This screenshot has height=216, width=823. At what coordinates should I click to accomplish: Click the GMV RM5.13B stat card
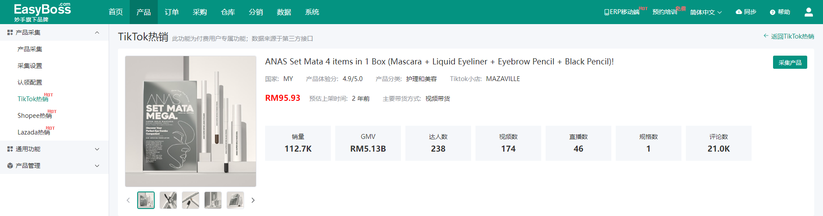pyautogui.click(x=368, y=143)
